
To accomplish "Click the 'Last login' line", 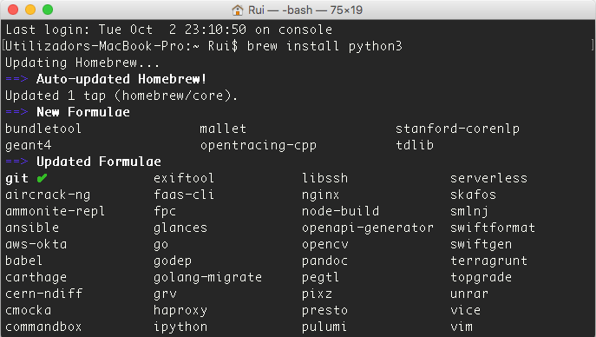I will click(169, 30).
